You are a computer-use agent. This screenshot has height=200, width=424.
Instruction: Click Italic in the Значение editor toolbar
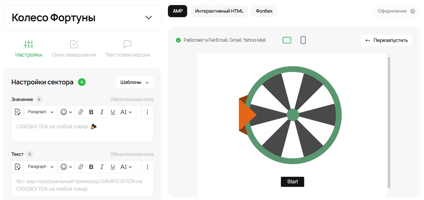coord(102,112)
